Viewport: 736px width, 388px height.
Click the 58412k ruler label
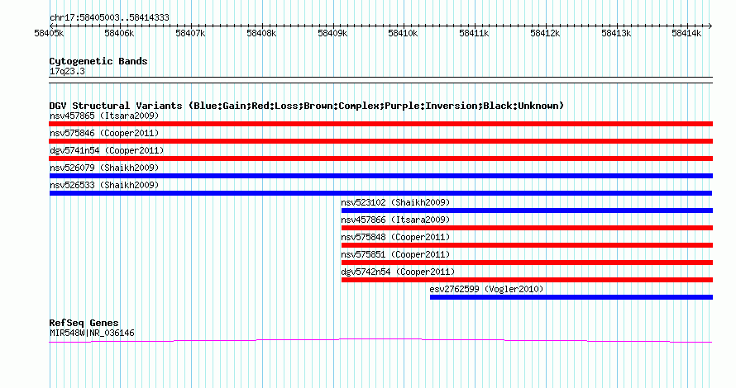pos(545,33)
